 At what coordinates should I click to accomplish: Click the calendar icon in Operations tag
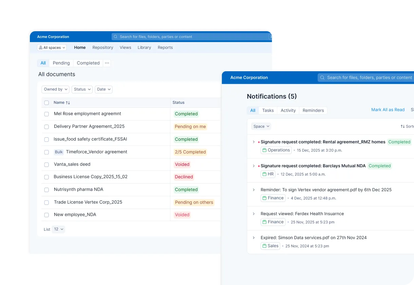[x=264, y=150]
